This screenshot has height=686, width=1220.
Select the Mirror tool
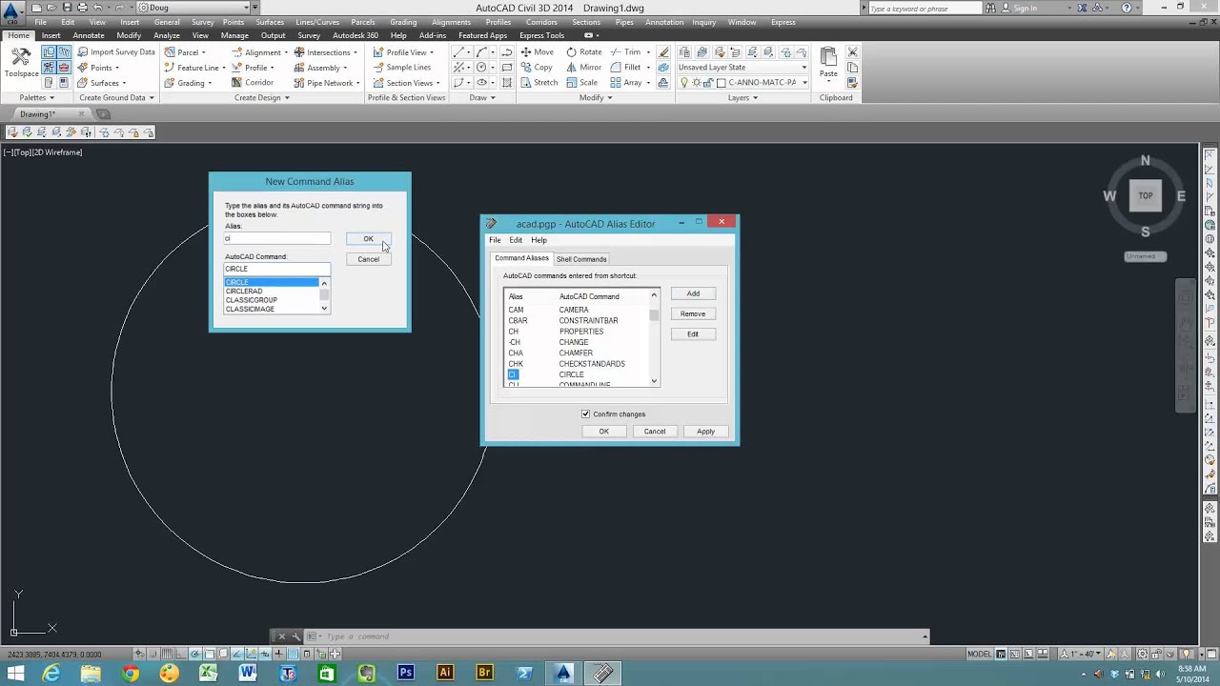(583, 67)
